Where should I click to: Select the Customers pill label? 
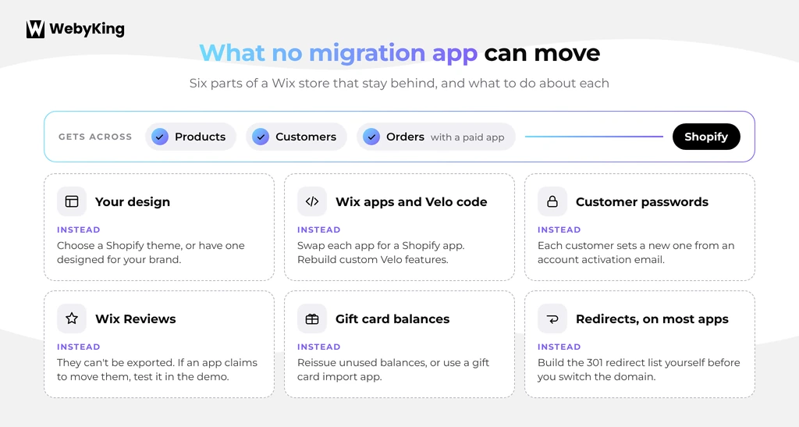click(x=306, y=137)
